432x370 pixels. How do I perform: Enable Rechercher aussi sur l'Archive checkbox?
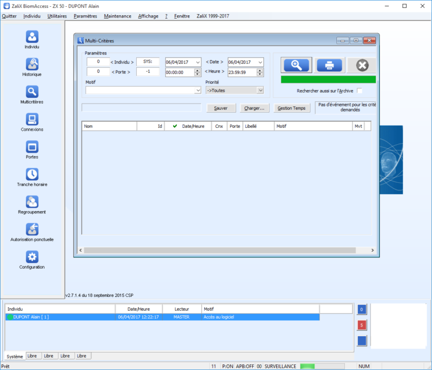pos(359,91)
